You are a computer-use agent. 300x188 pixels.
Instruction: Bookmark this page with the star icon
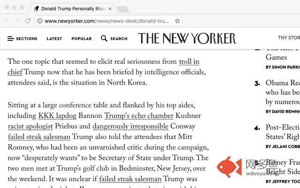177,21
